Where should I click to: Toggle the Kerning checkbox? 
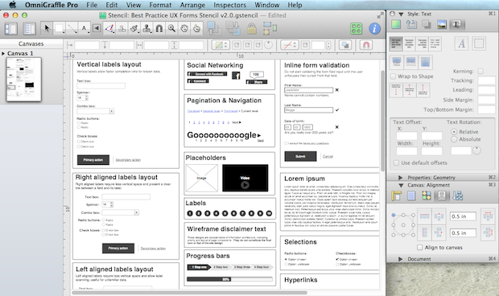click(480, 72)
